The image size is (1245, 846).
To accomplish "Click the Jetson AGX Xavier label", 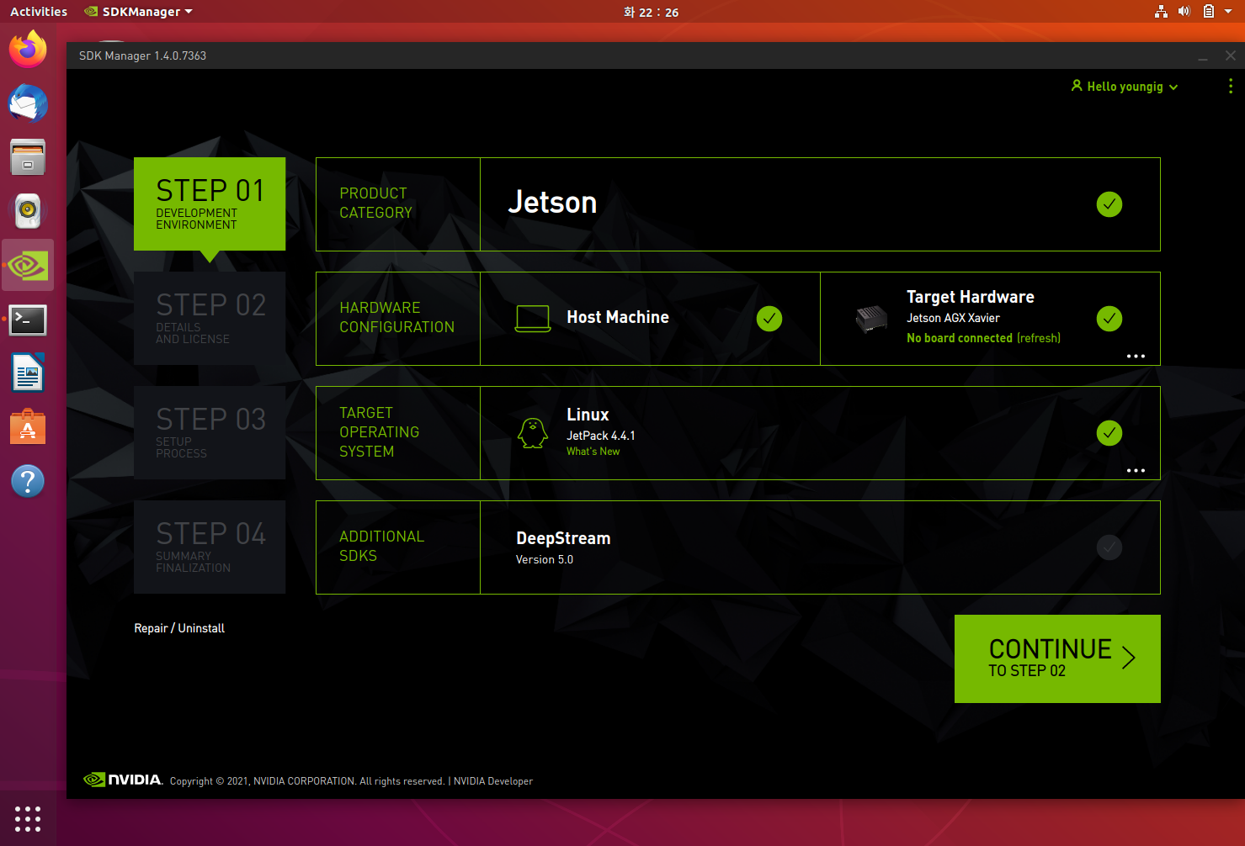I will coord(953,318).
